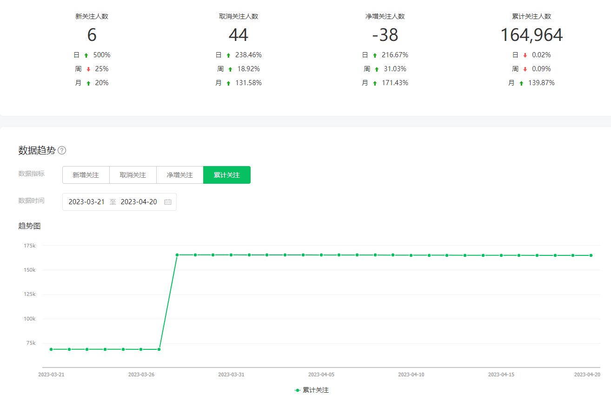Toggle the 累计关注 series via legend label
611x401 pixels.
pos(316,390)
